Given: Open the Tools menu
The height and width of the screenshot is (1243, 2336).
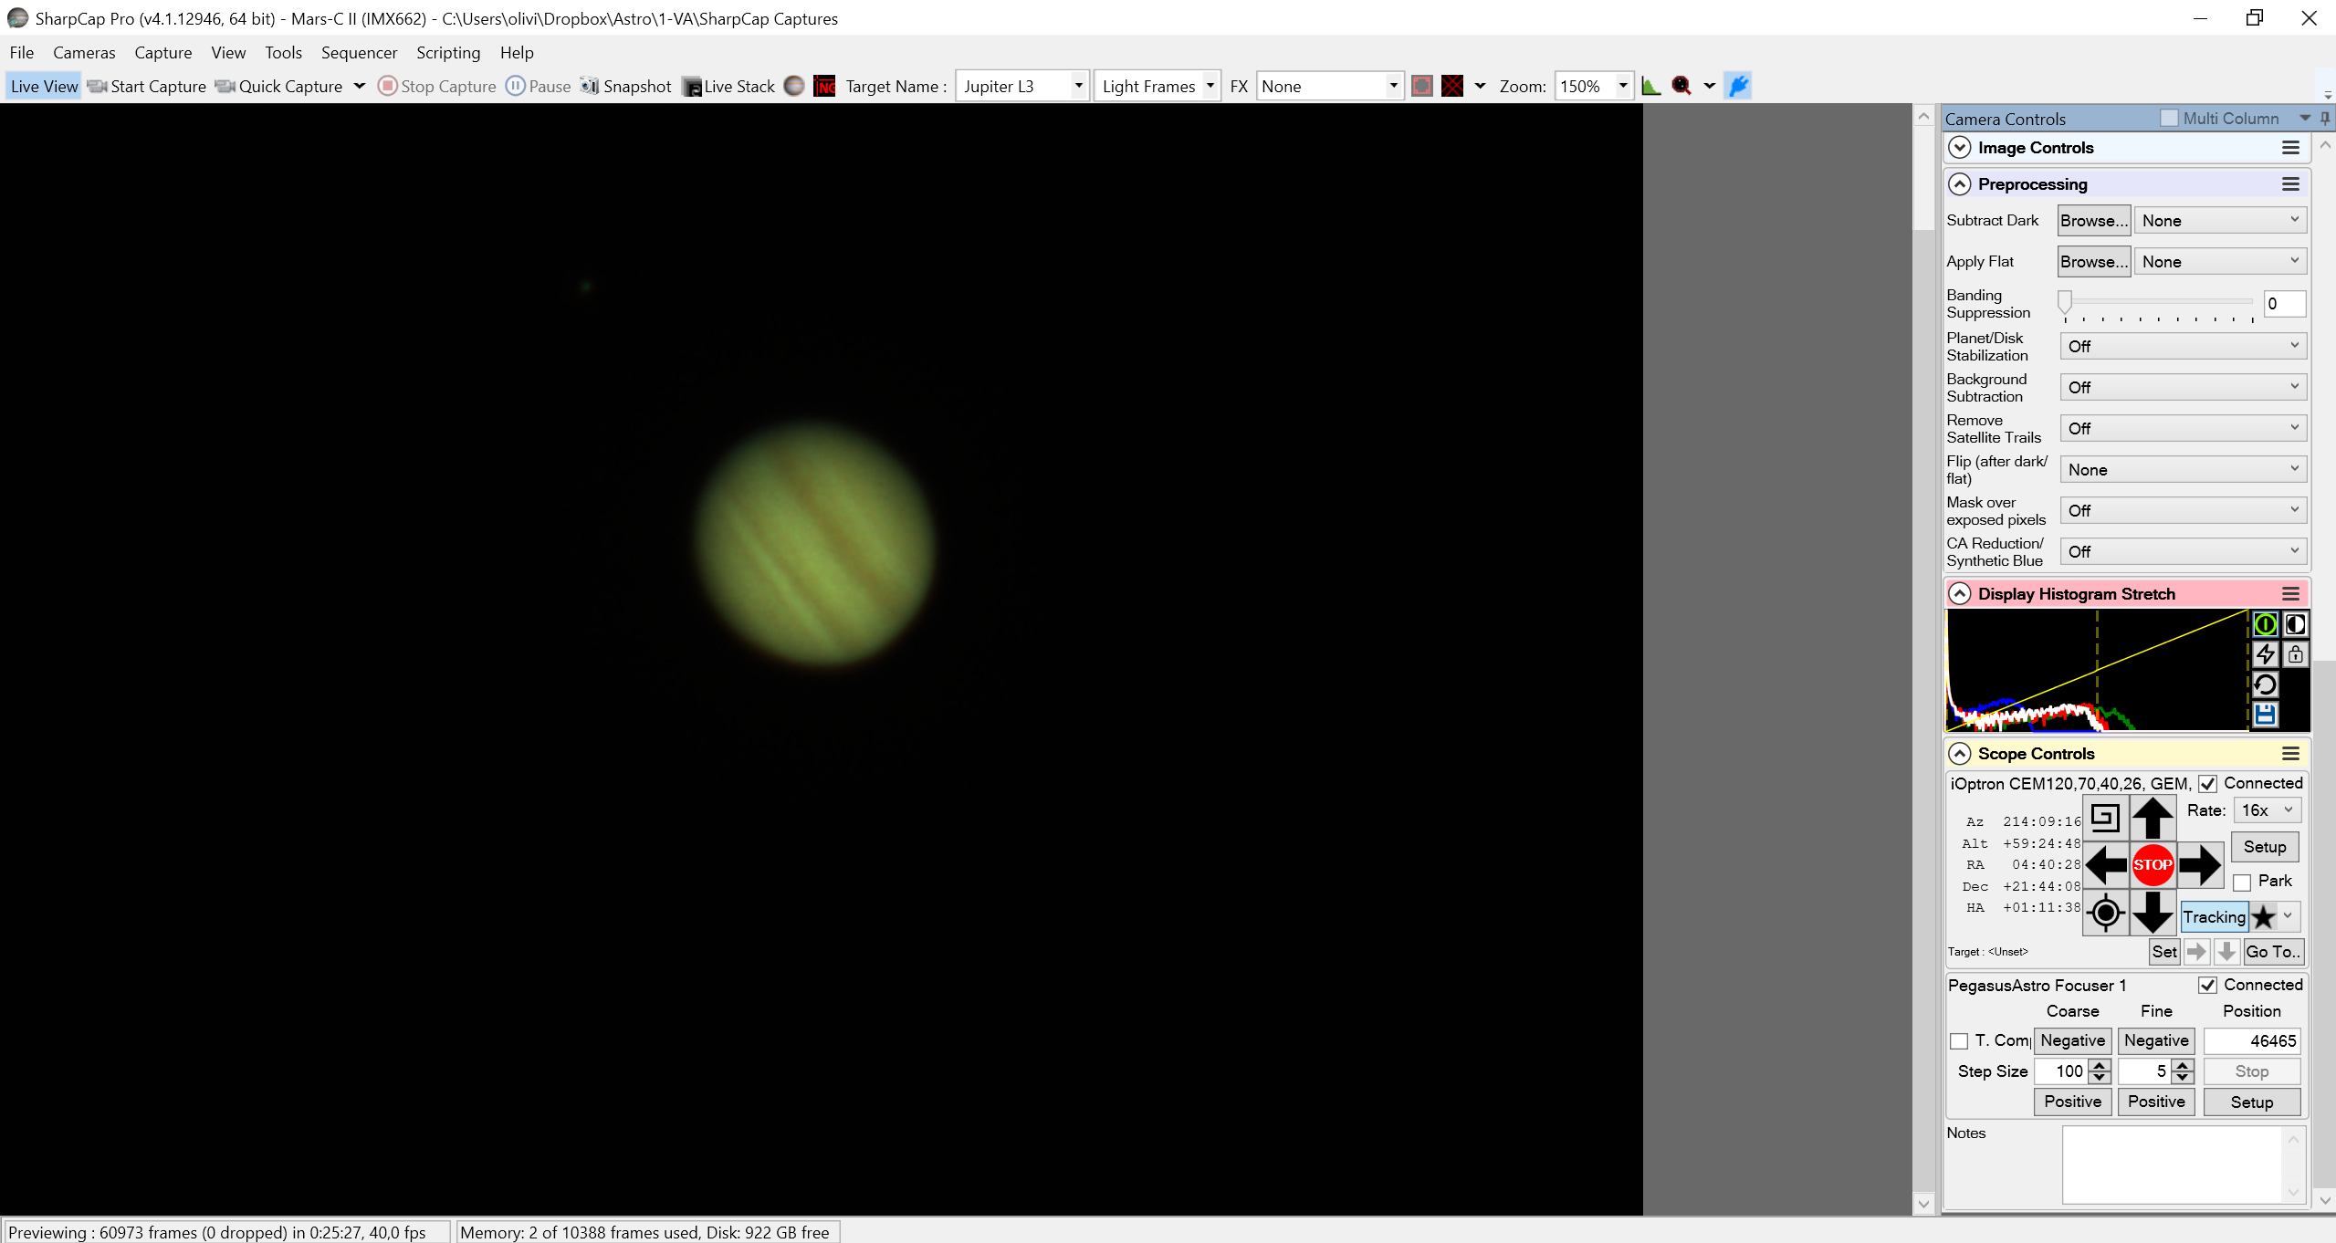Looking at the screenshot, I should click(283, 52).
